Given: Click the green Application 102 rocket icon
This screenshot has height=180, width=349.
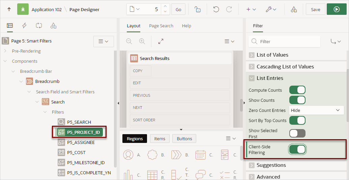Looking at the screenshot, I should click(x=23, y=9).
